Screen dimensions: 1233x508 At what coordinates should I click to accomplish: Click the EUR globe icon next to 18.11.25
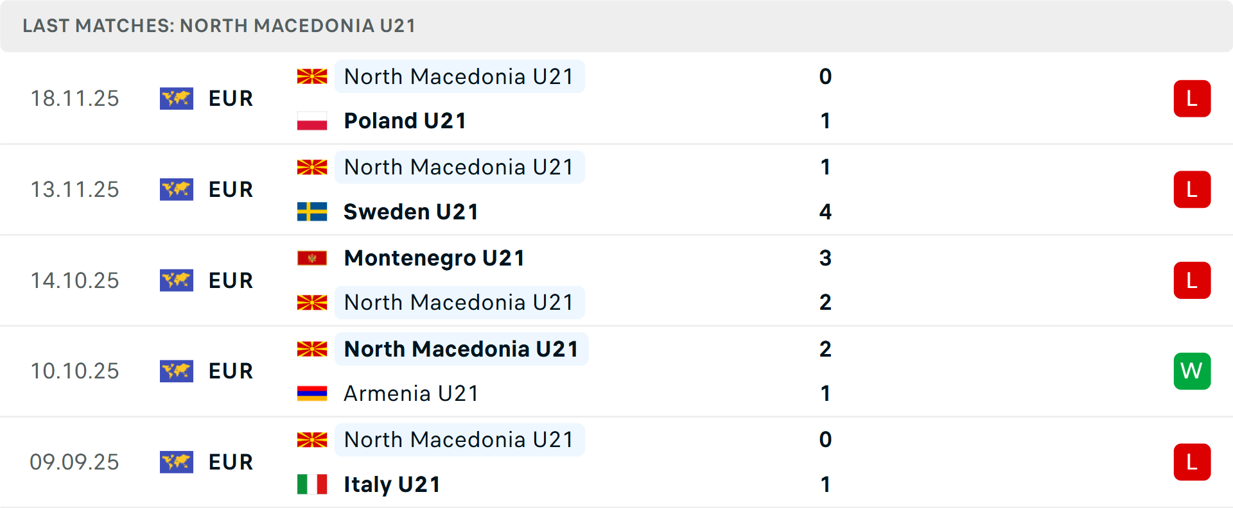[x=176, y=98]
